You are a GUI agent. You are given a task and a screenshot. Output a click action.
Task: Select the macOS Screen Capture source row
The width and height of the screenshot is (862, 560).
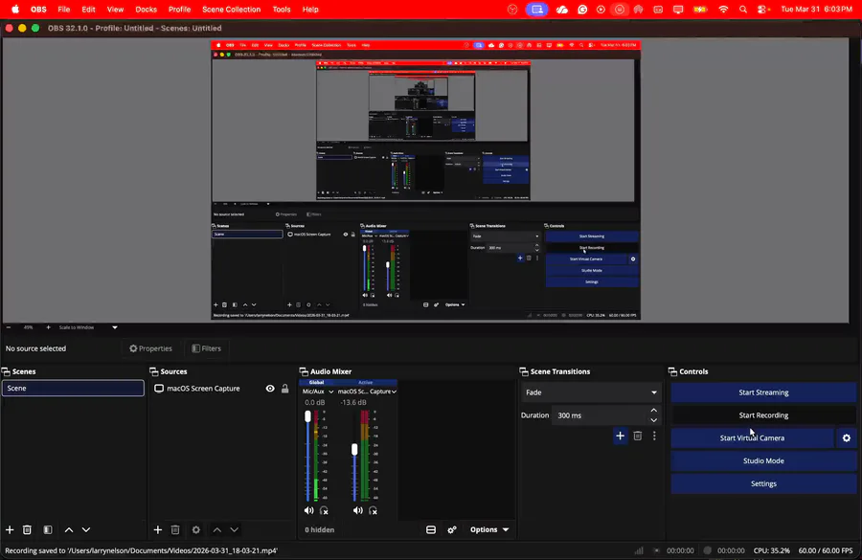220,388
